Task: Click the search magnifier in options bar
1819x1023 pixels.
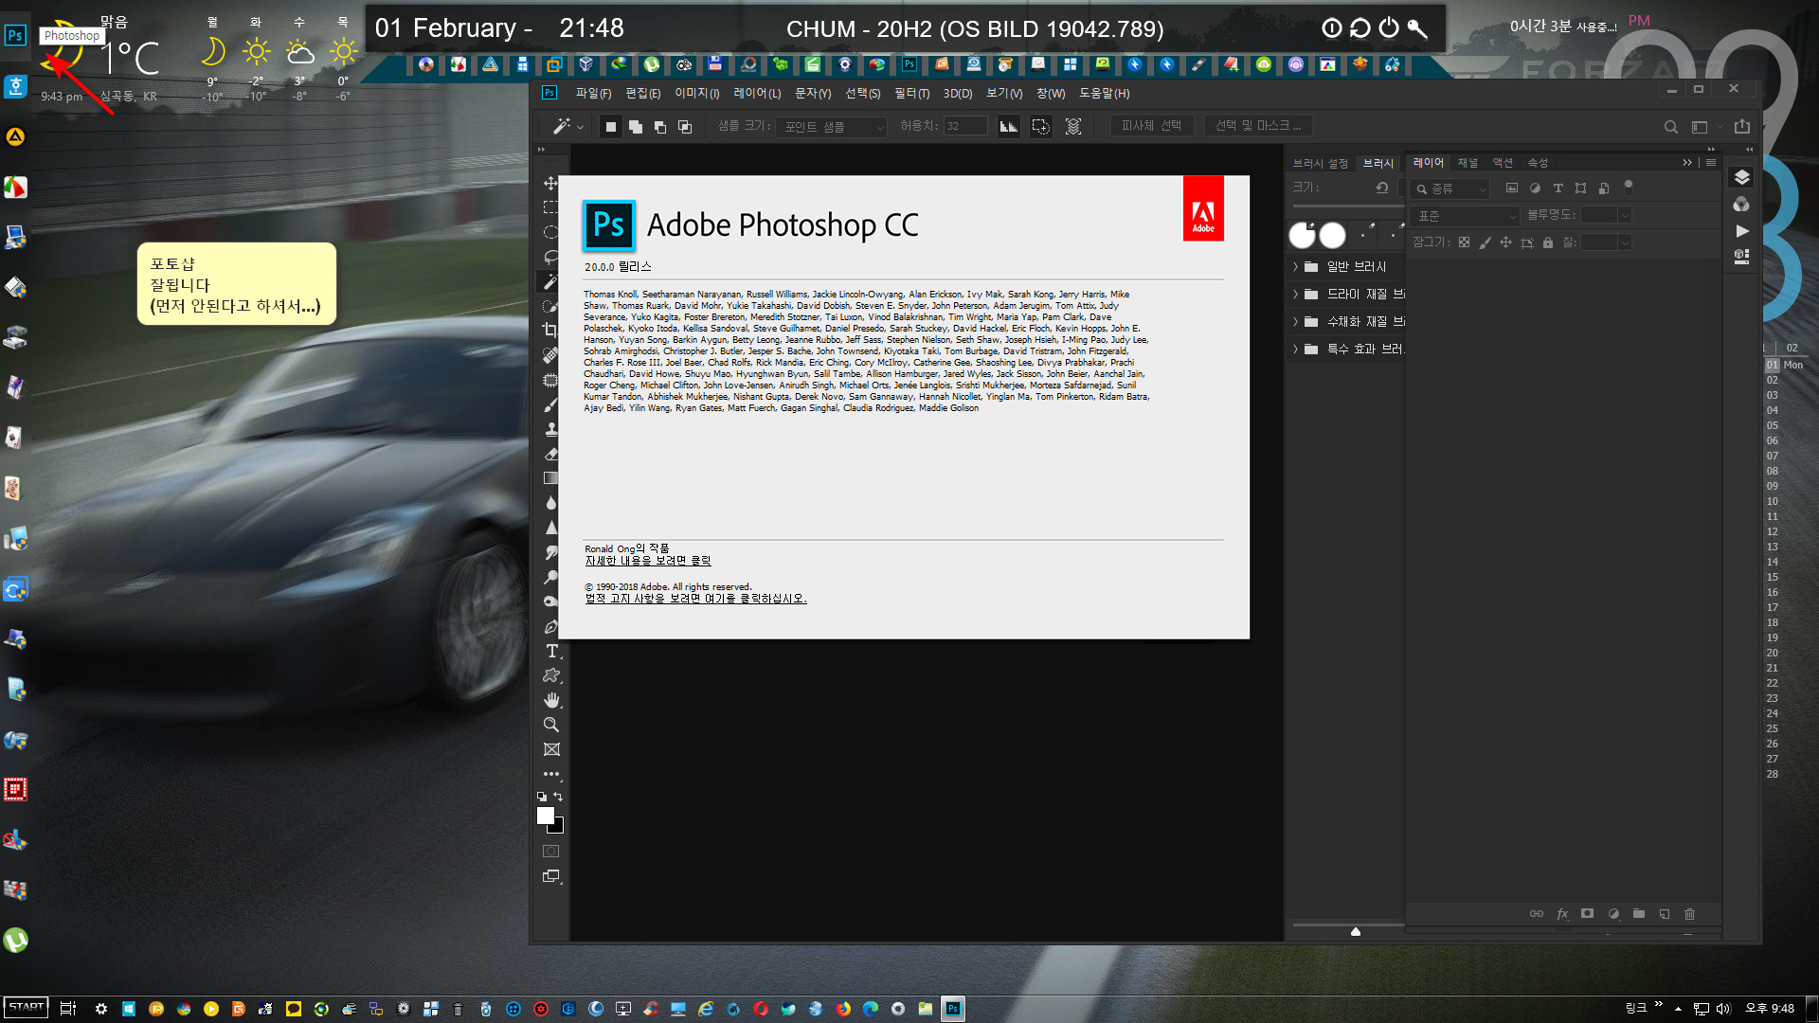Action: [1670, 127]
